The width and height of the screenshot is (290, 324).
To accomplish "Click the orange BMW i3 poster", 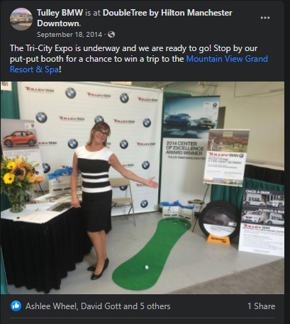I will click(x=19, y=142).
